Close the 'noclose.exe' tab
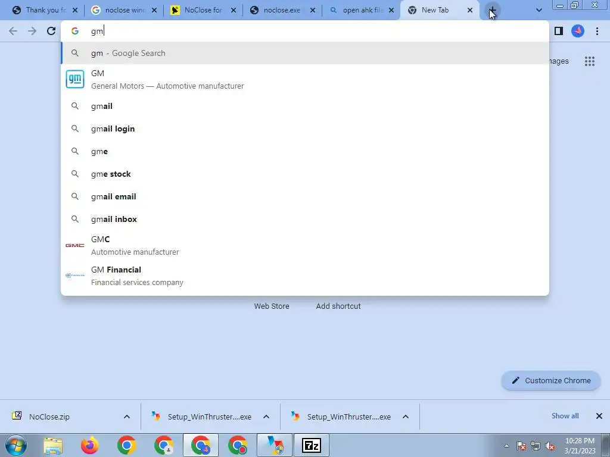 point(312,11)
